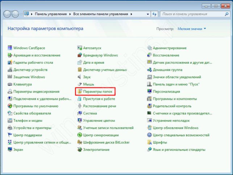Open Датчик расположения и другие датчики link

point(183,63)
